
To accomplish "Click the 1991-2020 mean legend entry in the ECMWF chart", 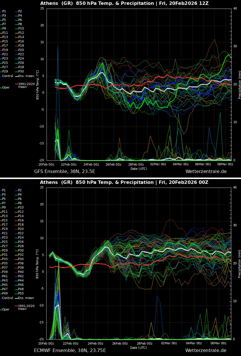I will [x=26, y=307].
